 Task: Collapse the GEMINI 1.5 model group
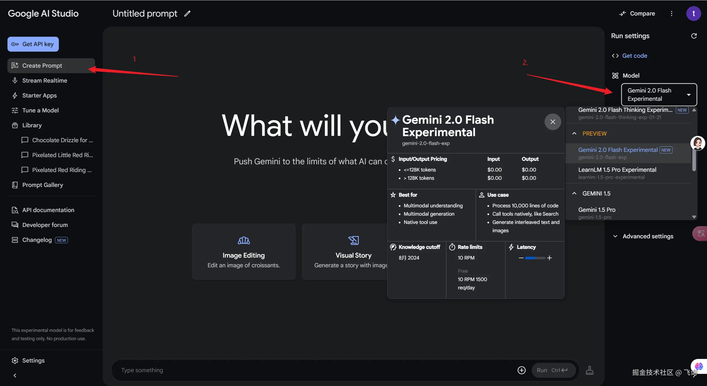[x=574, y=194]
